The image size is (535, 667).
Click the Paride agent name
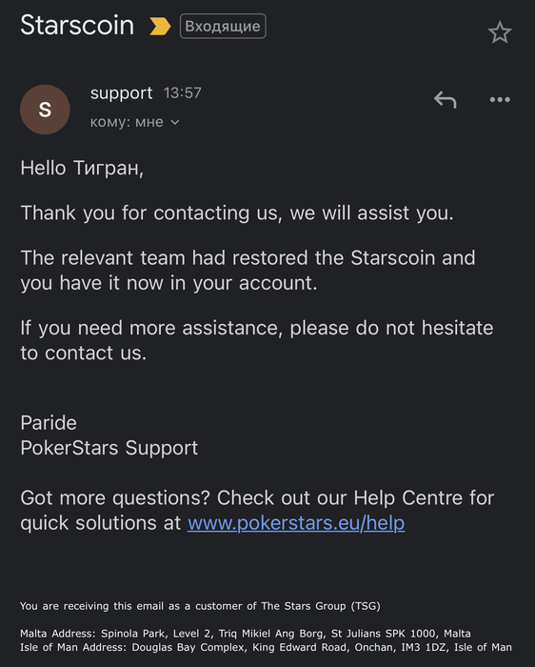tap(49, 423)
